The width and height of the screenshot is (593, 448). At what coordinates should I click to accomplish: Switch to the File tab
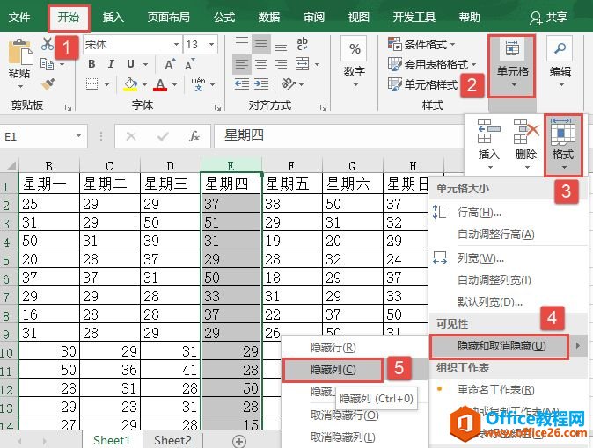[x=19, y=17]
